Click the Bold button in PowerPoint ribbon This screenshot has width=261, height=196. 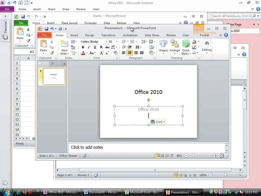tap(83, 47)
